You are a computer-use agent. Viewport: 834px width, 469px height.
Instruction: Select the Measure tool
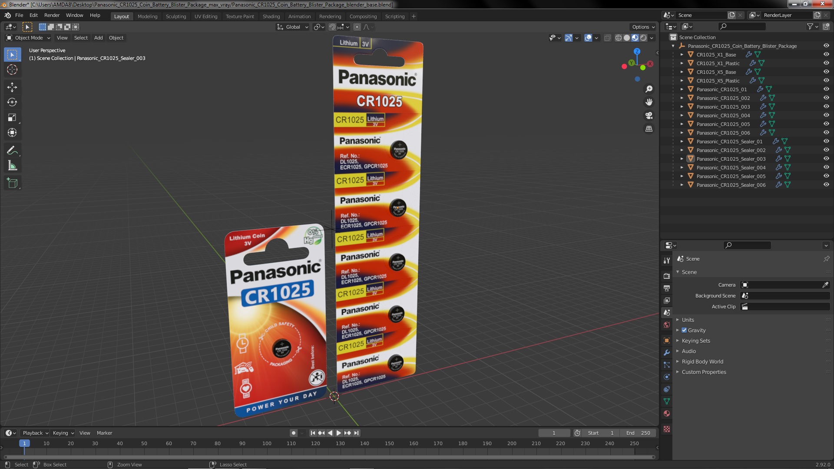point(12,166)
